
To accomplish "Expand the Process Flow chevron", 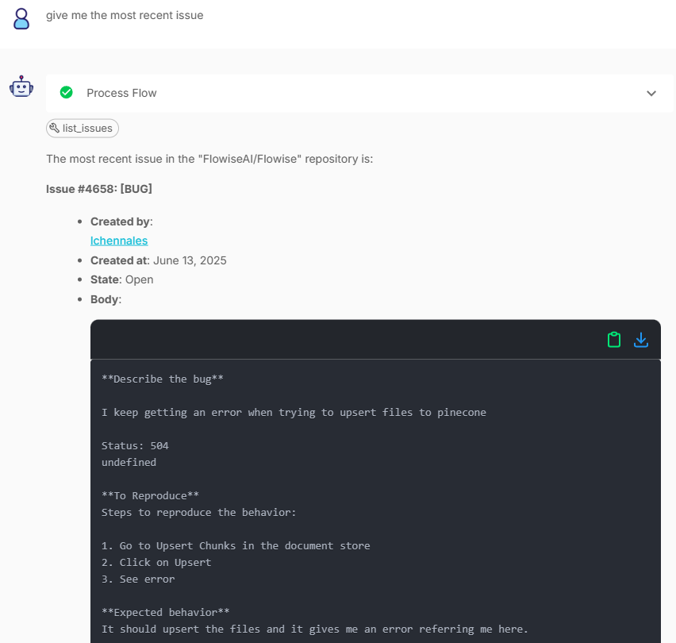I will pos(651,94).
